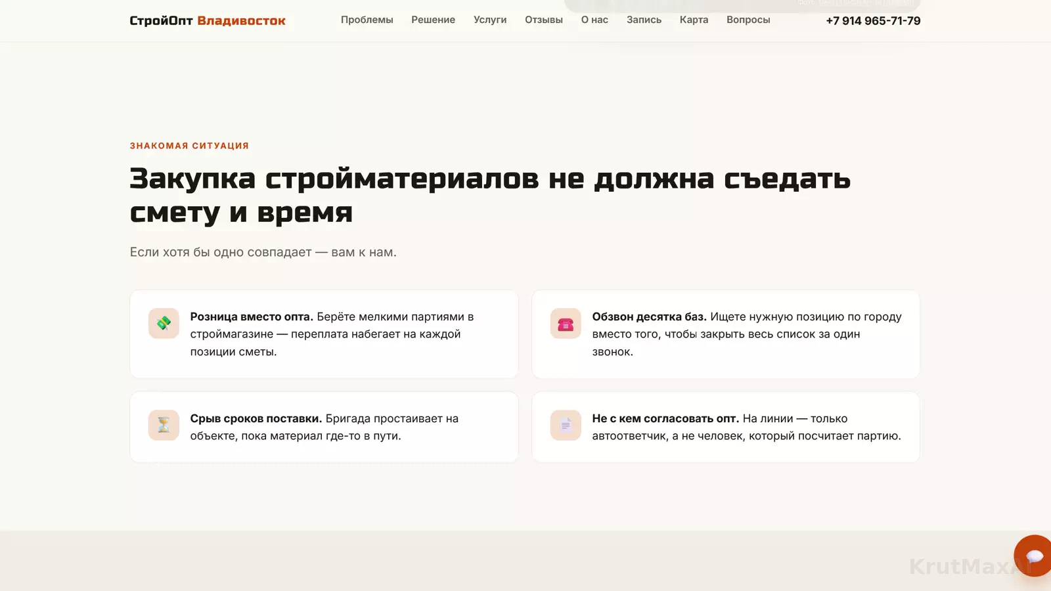
Task: Open the Карта nav link
Action: point(694,20)
